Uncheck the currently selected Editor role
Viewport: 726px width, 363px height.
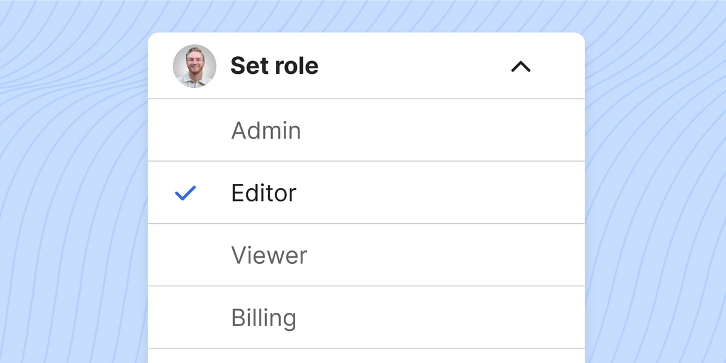click(367, 192)
